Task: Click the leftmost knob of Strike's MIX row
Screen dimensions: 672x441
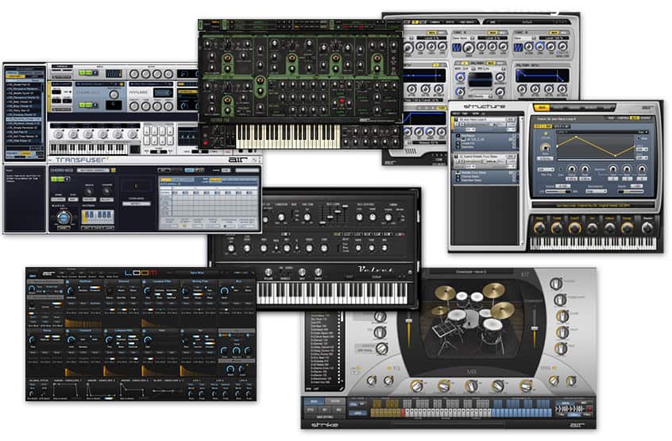Action: click(x=416, y=387)
